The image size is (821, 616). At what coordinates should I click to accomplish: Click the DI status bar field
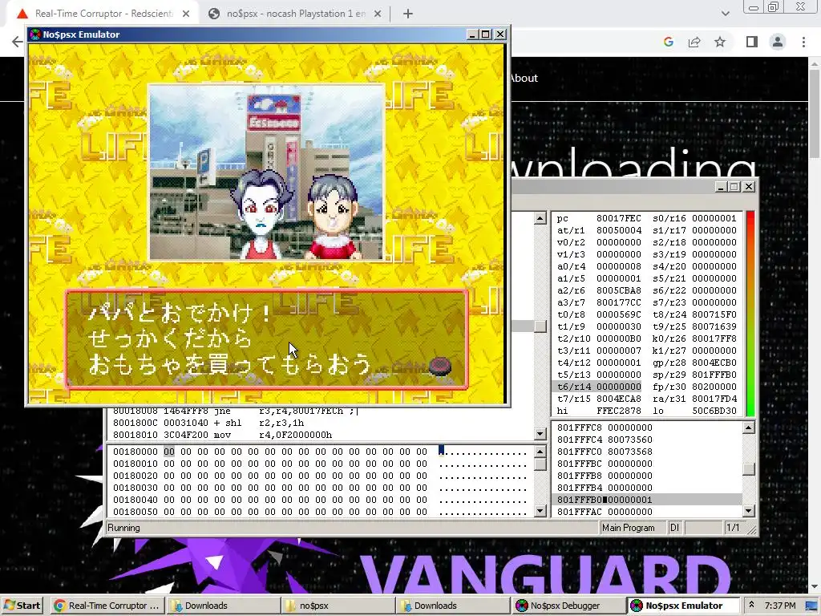point(674,528)
